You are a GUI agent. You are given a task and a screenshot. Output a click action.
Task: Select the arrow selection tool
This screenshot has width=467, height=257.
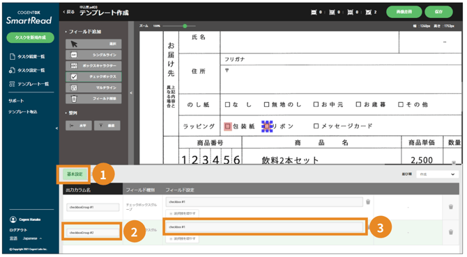93,44
